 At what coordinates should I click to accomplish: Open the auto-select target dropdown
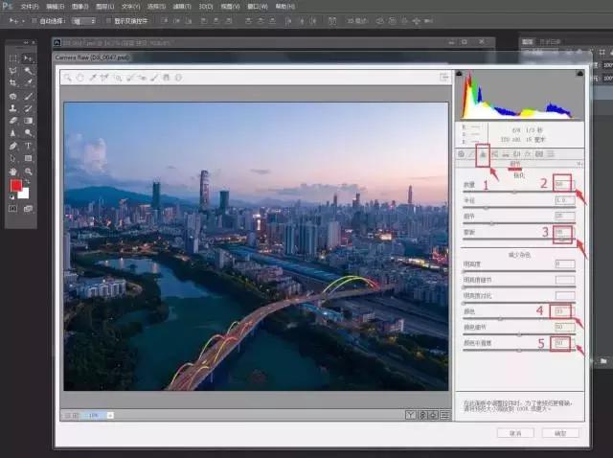84,19
